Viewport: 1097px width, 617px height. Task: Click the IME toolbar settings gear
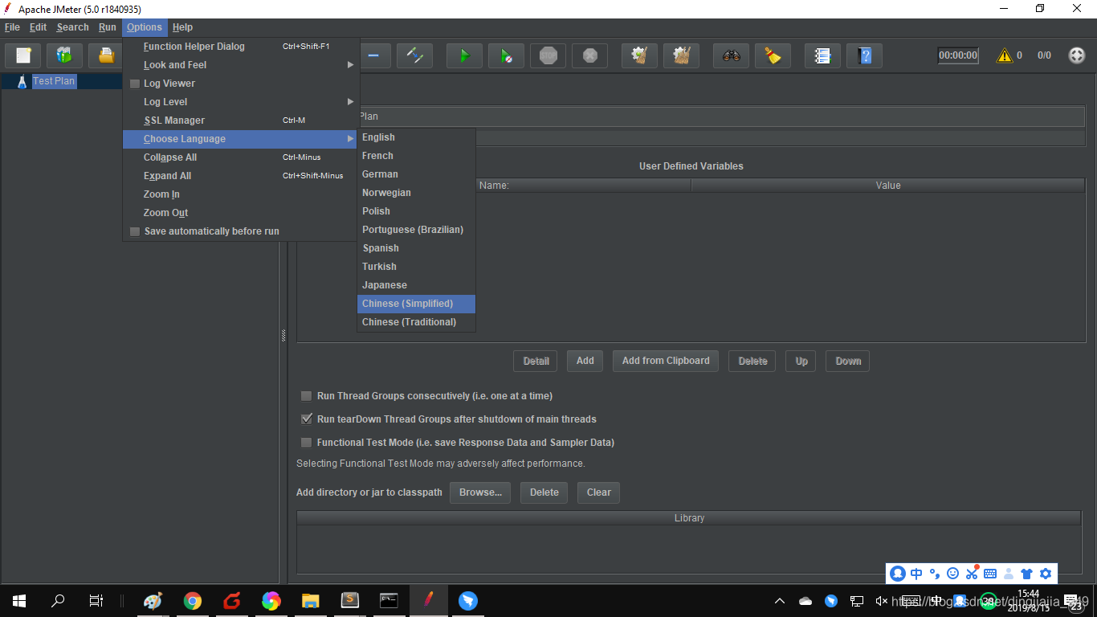(1046, 574)
